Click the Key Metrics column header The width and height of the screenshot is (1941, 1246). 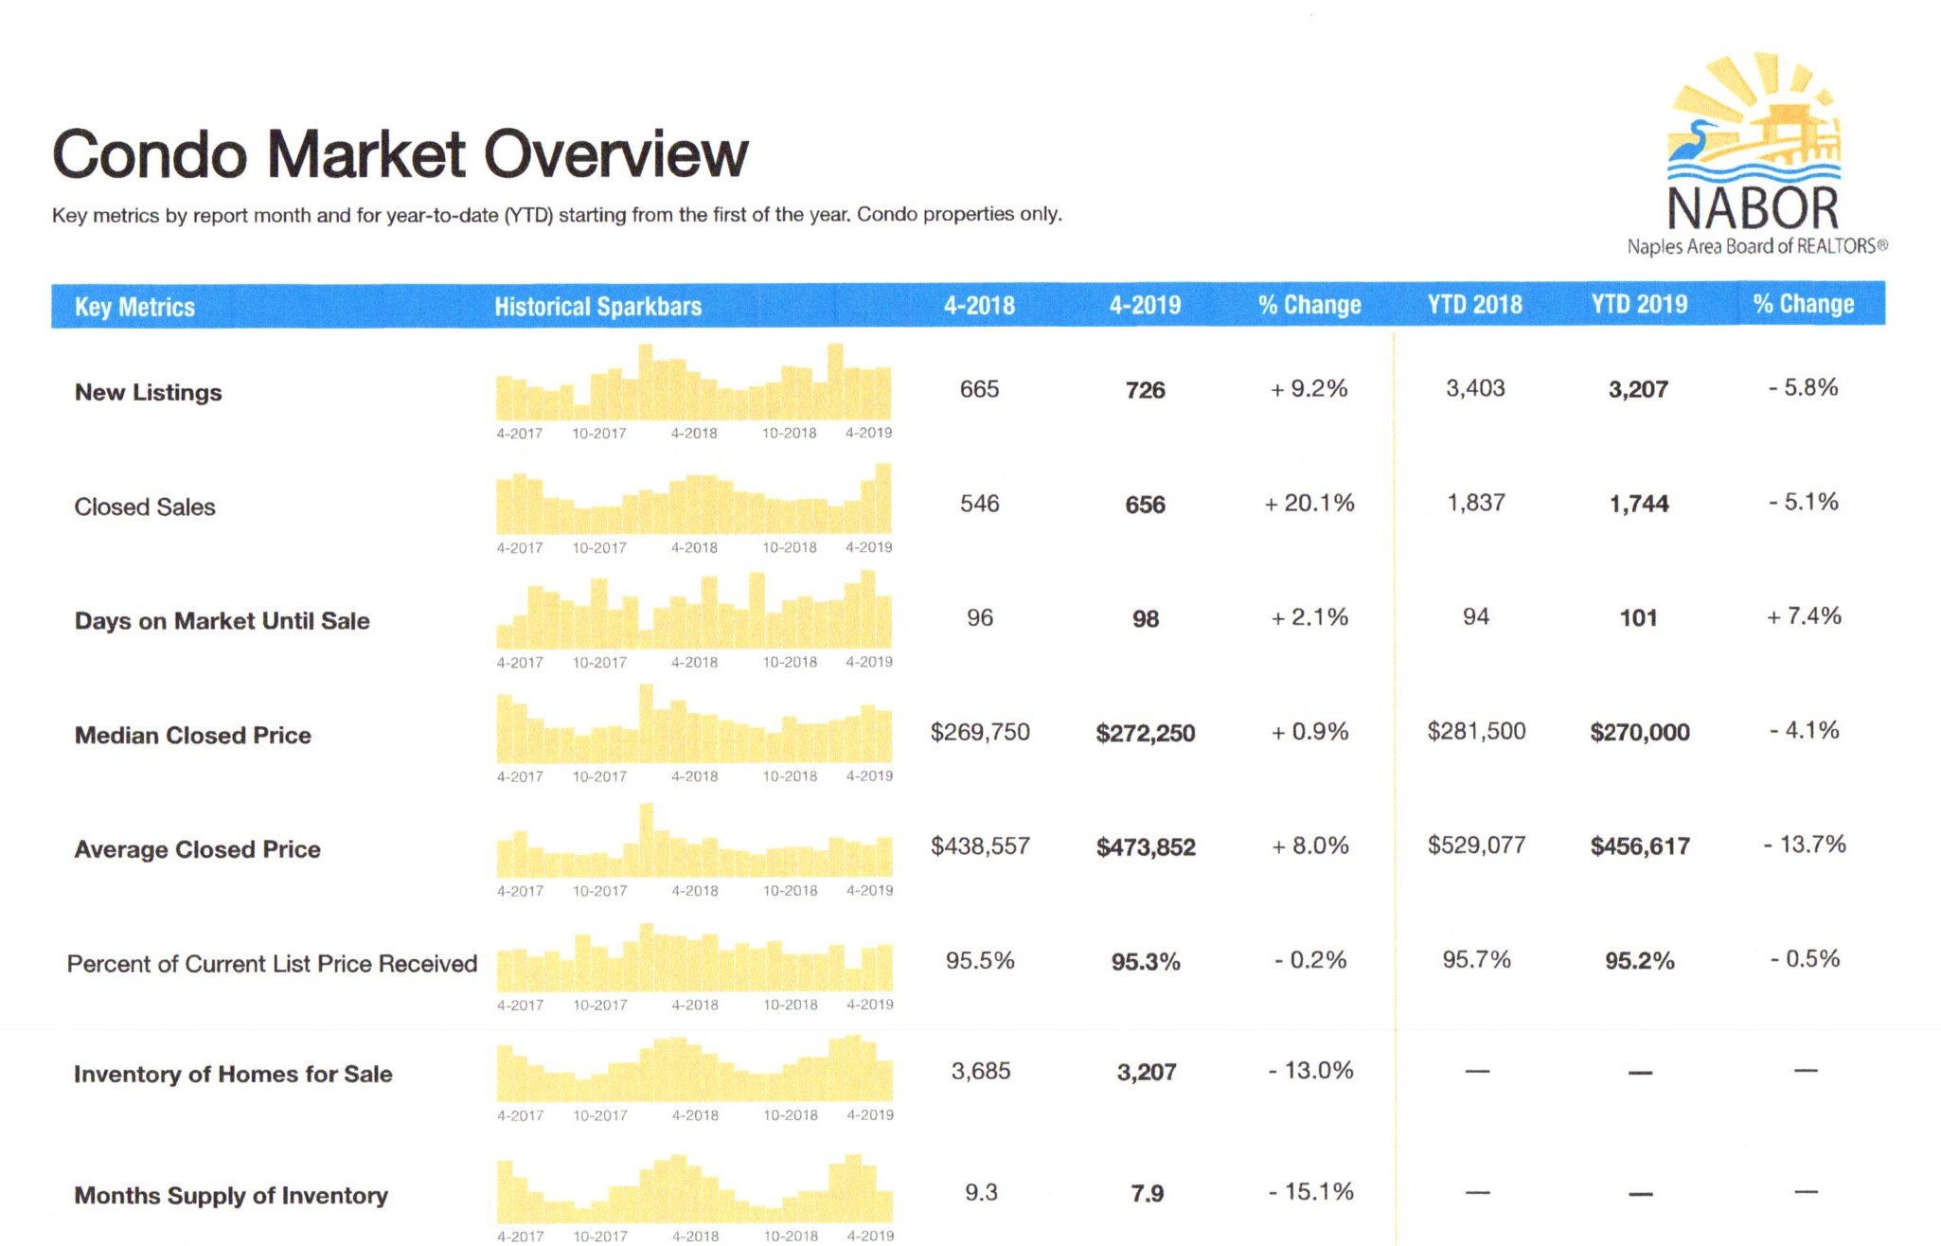pos(134,307)
